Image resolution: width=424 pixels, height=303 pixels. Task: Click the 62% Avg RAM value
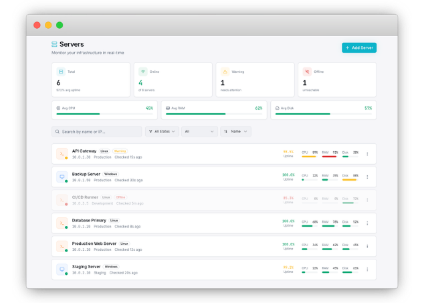(x=259, y=108)
